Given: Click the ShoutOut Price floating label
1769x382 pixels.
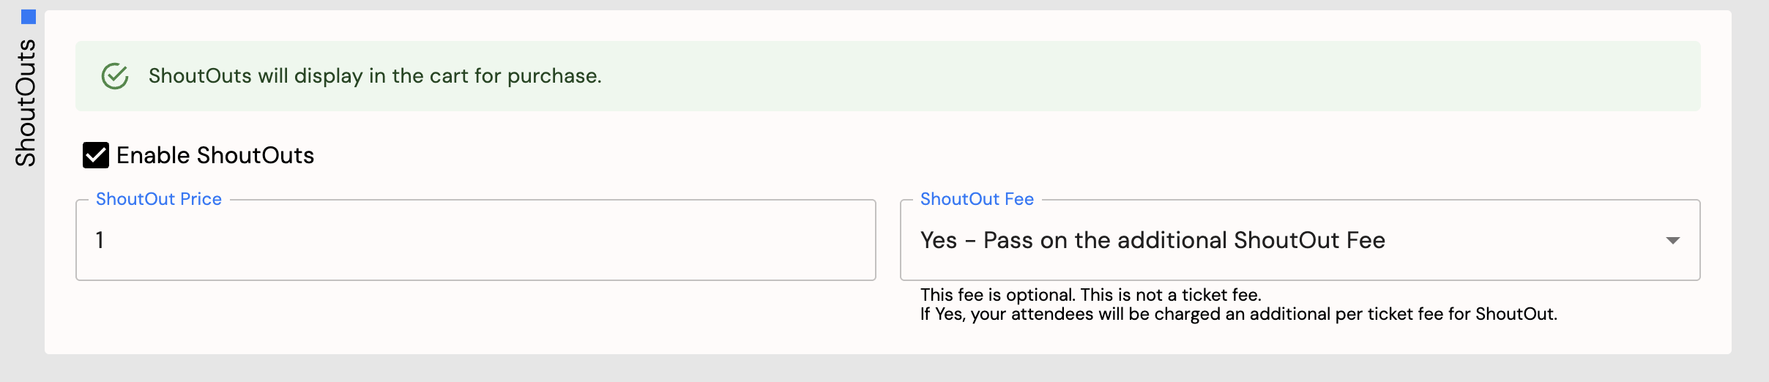Looking at the screenshot, I should (x=158, y=199).
